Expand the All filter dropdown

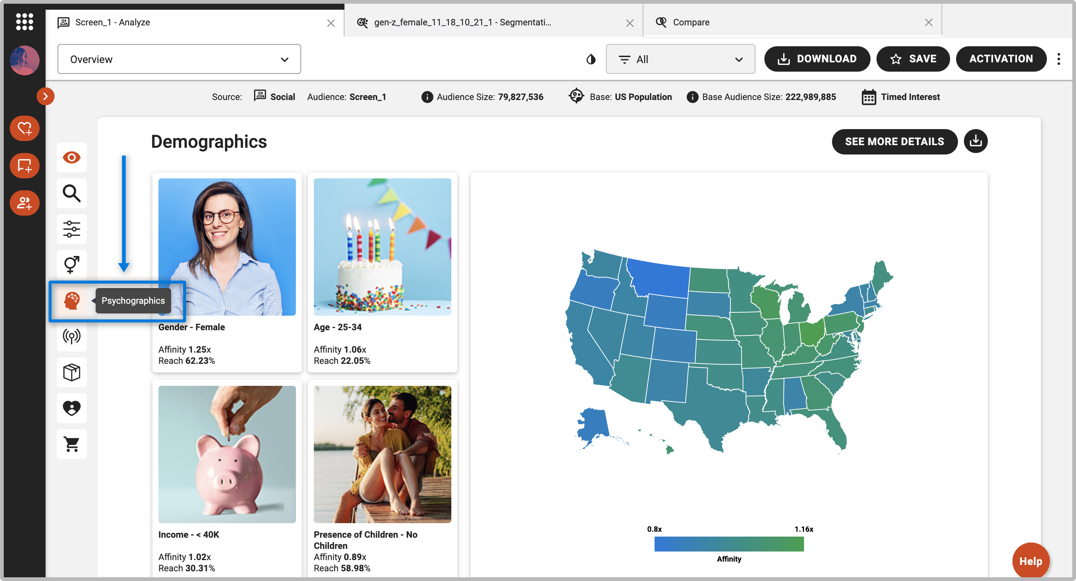click(x=680, y=59)
